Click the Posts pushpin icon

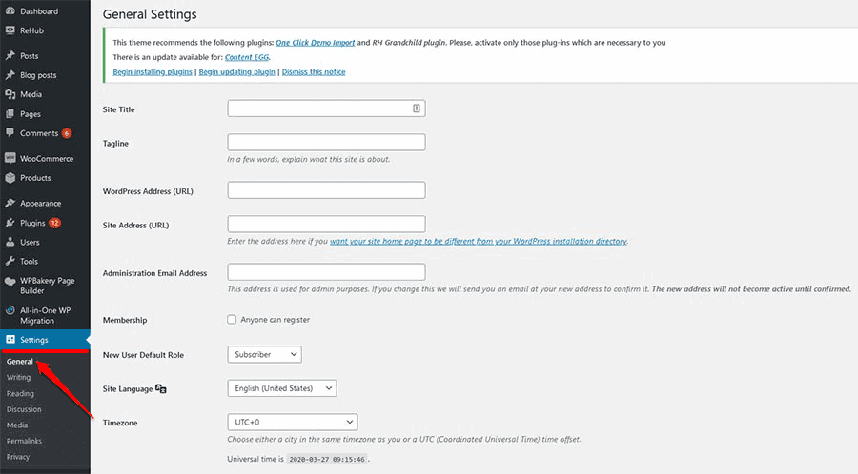point(10,56)
